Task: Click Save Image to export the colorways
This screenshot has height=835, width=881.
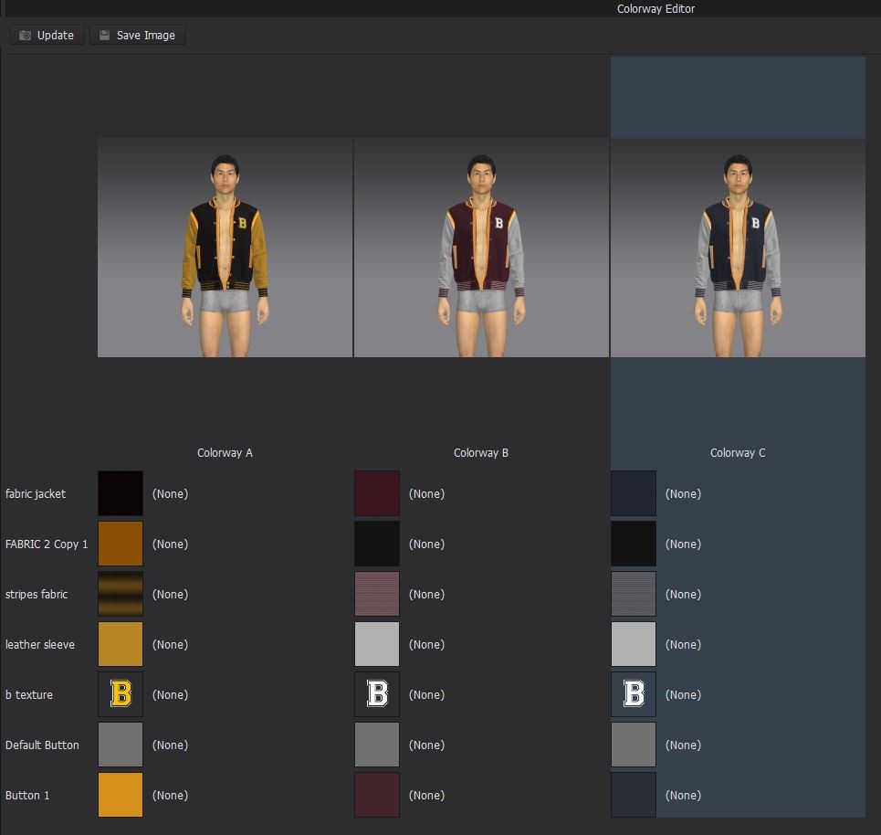Action: tap(137, 35)
